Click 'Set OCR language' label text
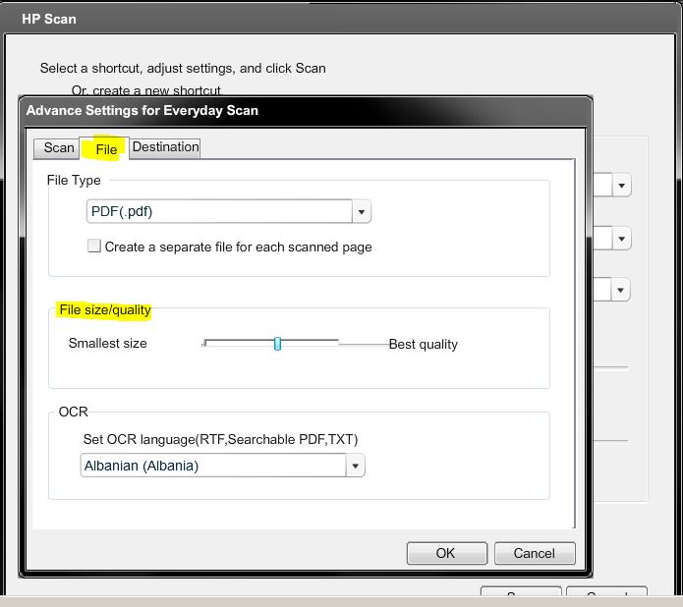This screenshot has height=607, width=683. (220, 439)
